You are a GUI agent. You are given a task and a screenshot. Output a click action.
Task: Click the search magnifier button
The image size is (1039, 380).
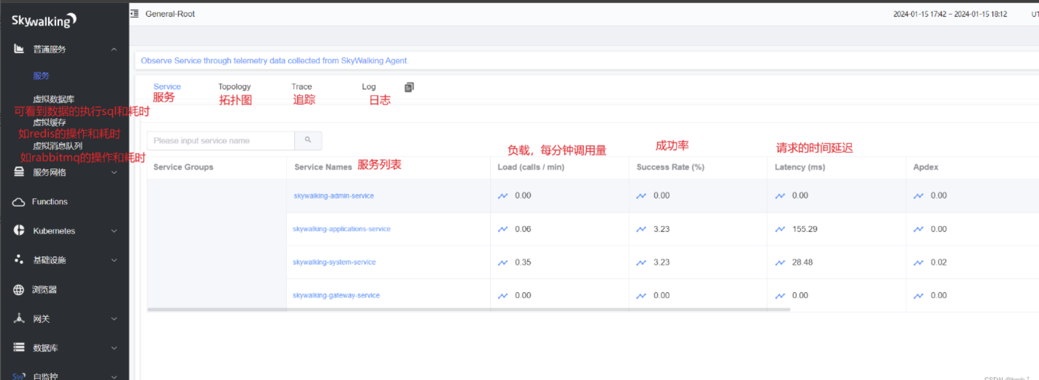tap(308, 141)
